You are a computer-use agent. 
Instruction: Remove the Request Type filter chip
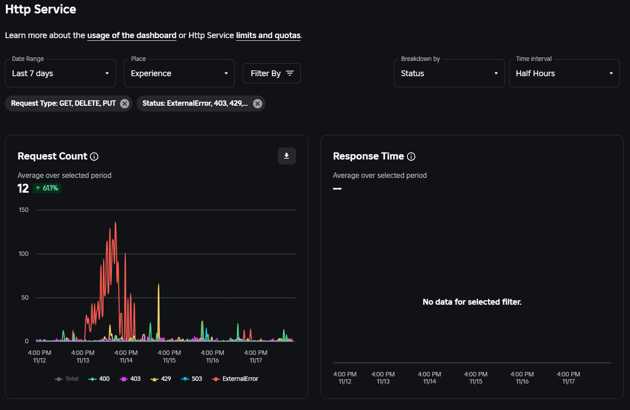pos(124,104)
